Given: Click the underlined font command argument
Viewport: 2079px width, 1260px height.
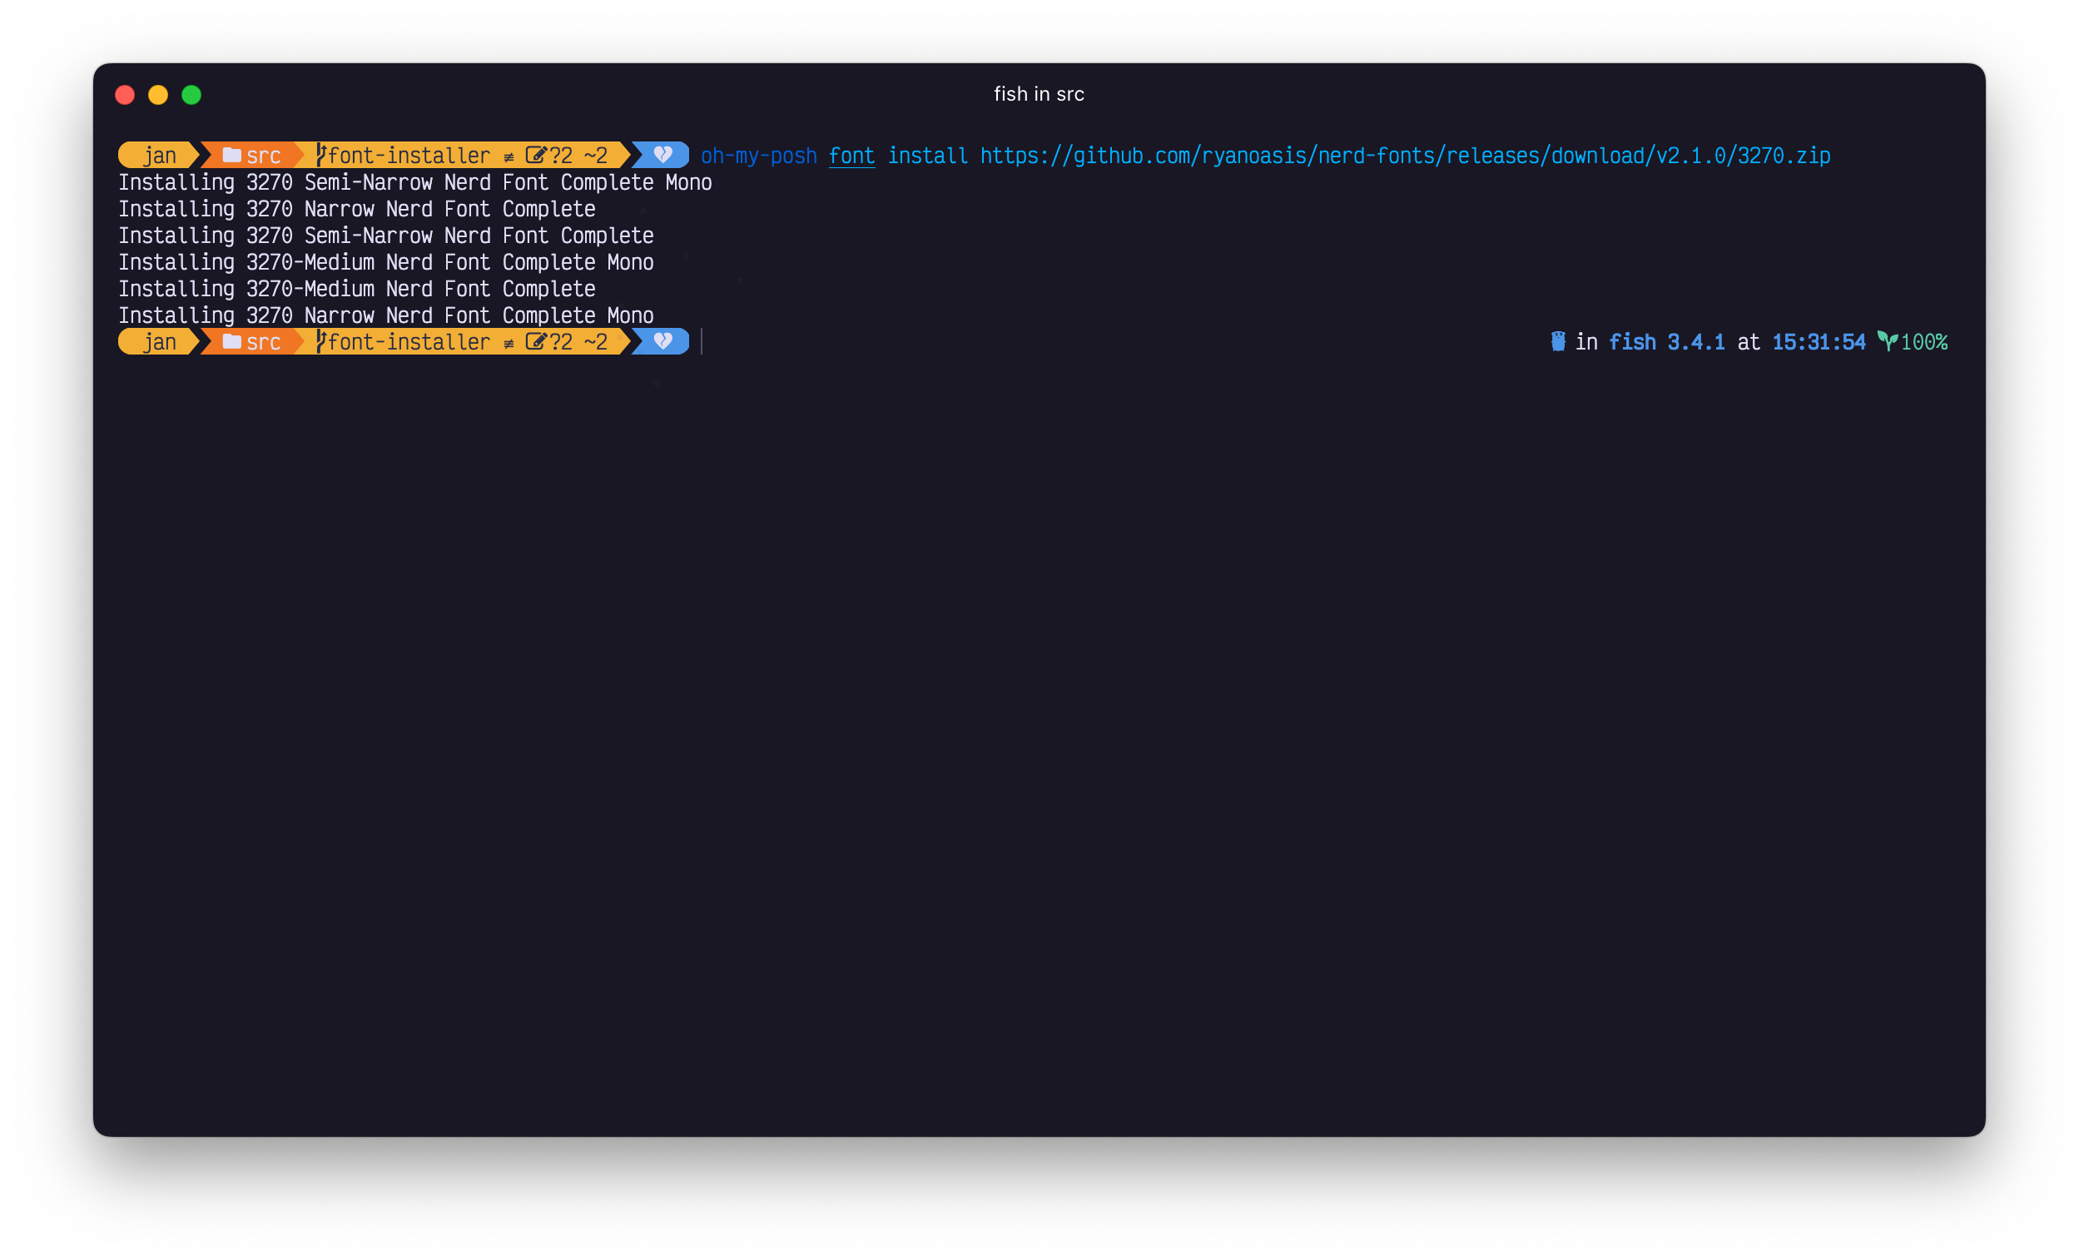Looking at the screenshot, I should 851,156.
